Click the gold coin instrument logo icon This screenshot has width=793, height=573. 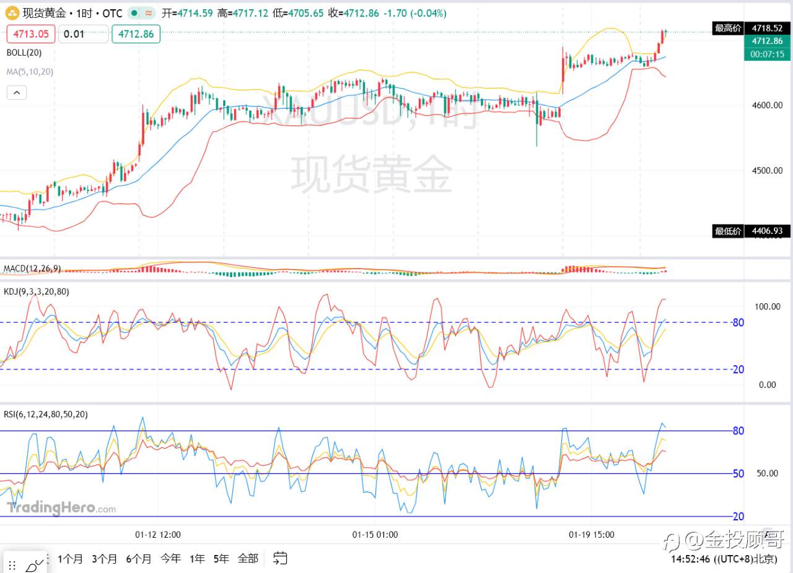[x=12, y=13]
